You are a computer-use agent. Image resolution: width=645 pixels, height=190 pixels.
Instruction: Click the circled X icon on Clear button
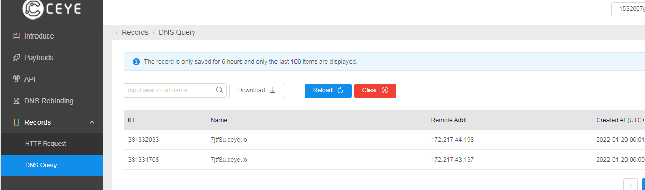pyautogui.click(x=384, y=90)
